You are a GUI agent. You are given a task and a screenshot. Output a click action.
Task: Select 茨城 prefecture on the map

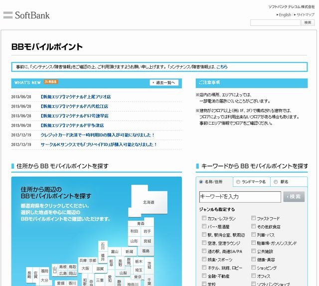click(x=149, y=265)
